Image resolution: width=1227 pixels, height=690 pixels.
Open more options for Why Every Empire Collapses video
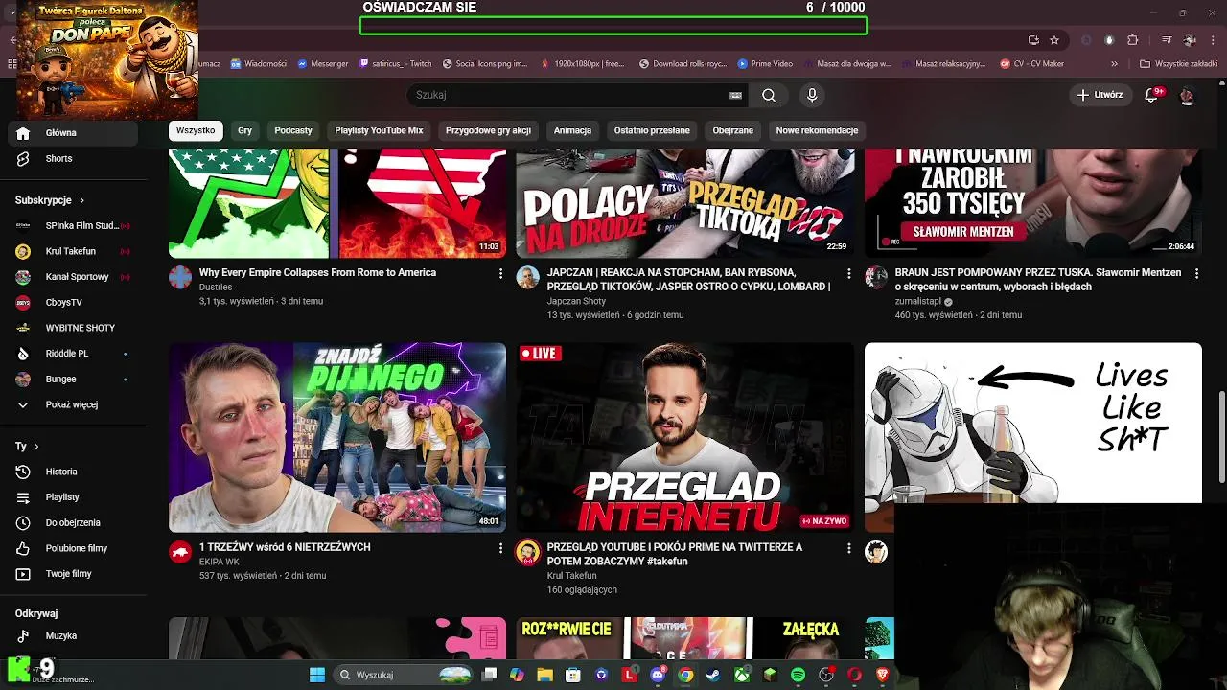click(x=500, y=273)
